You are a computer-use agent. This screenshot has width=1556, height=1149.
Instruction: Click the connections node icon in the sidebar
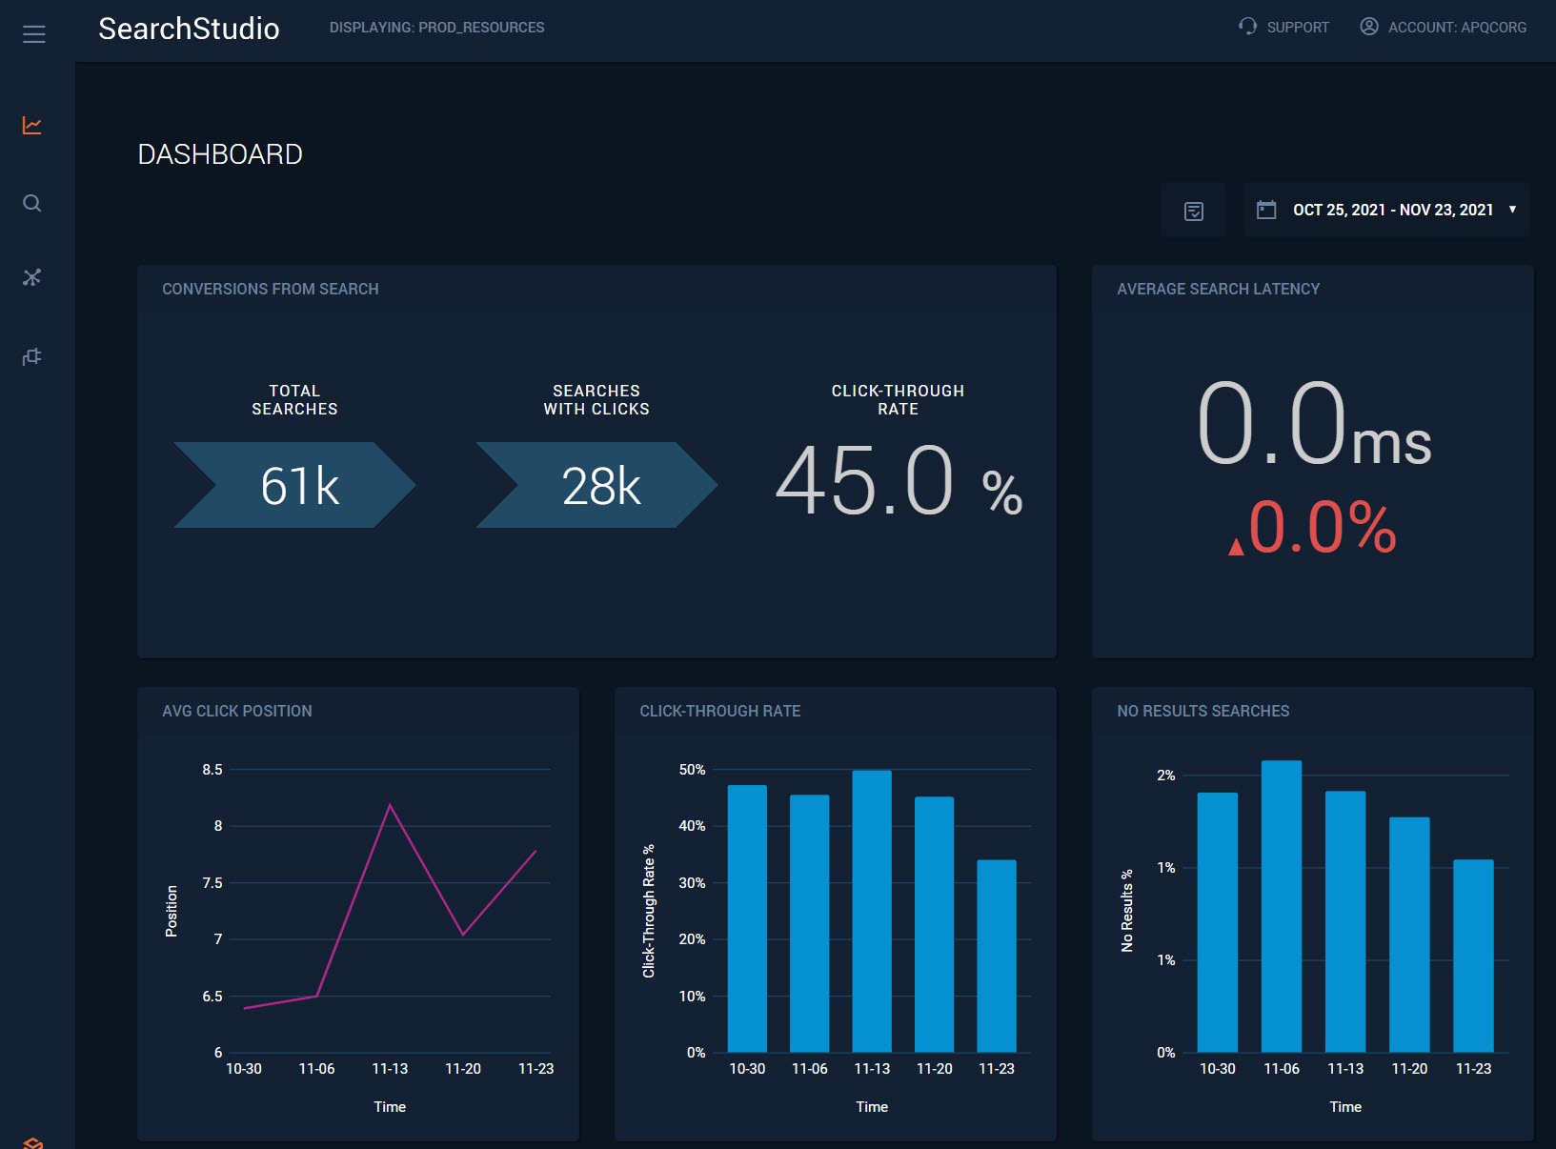pos(32,277)
